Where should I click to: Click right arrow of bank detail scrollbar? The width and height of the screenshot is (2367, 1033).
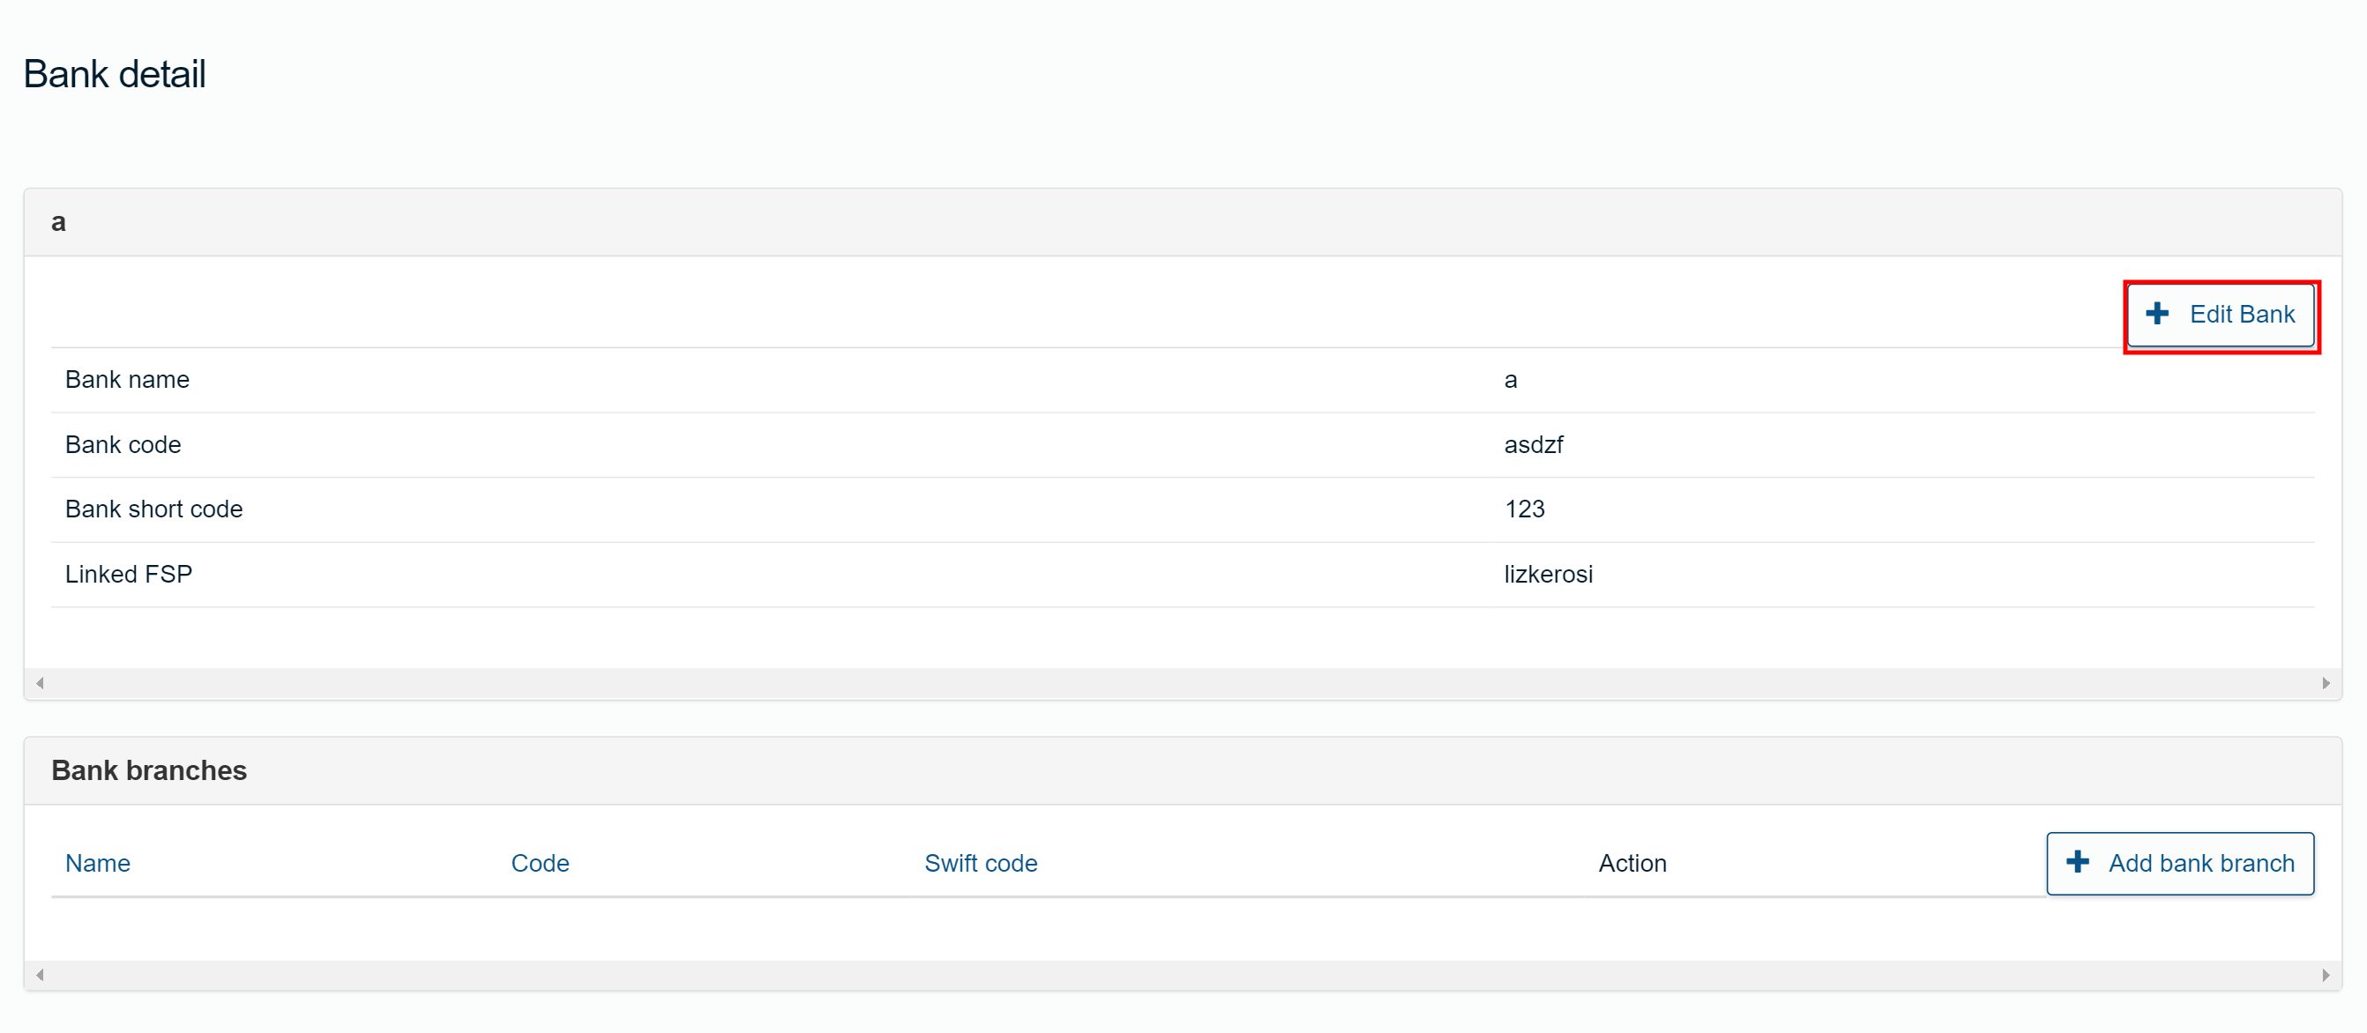point(2326,683)
